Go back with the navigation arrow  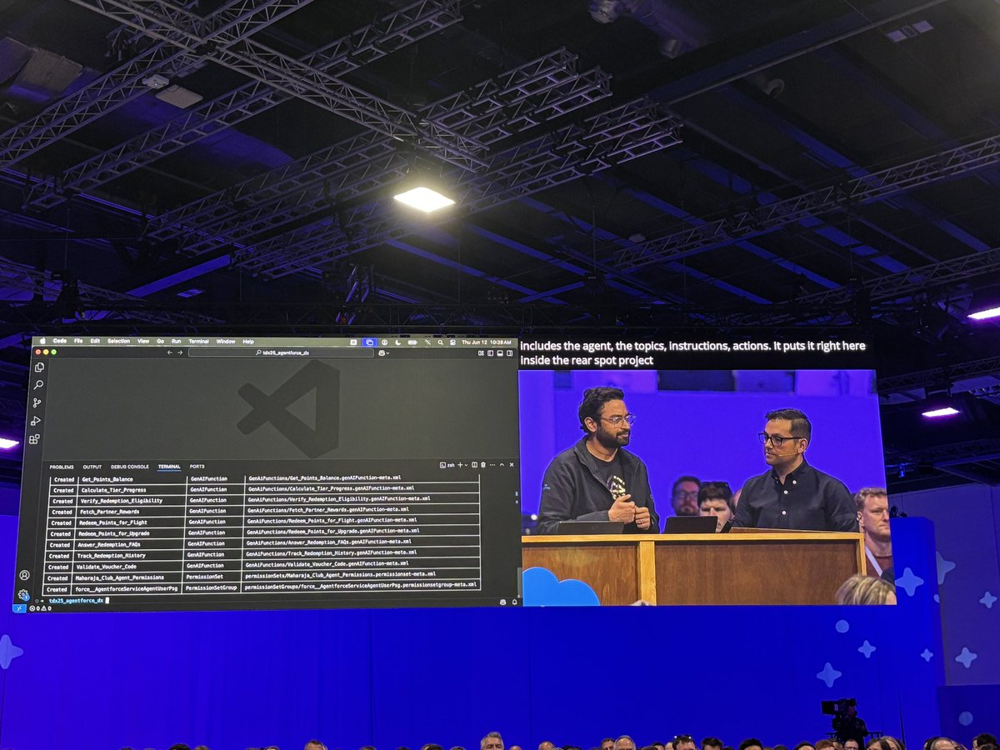pyautogui.click(x=169, y=352)
